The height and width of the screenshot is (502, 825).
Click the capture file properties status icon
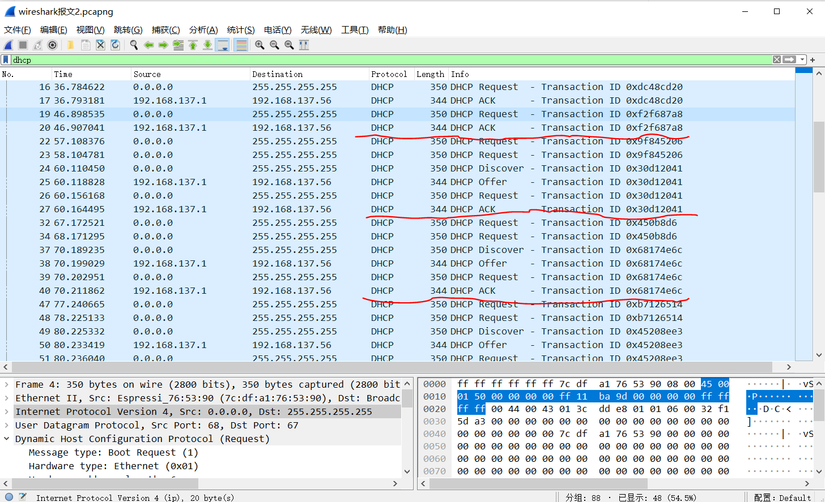coord(23,497)
